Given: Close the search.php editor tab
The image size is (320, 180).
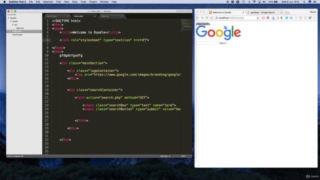Looking at the screenshot, I should tap(67, 16).
